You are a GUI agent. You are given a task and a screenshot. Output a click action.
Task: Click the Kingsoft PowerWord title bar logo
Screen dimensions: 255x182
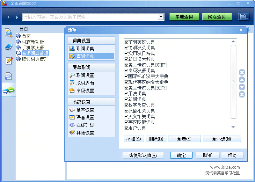pos(5,3)
